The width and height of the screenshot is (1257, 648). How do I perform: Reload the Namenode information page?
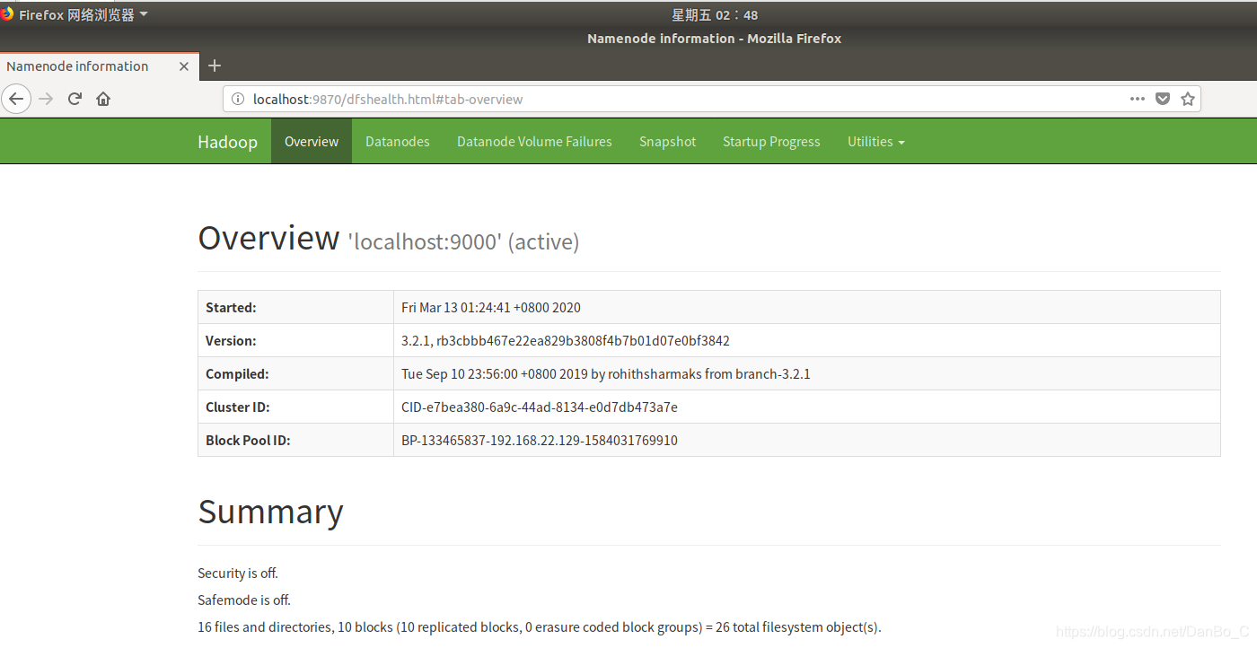pyautogui.click(x=75, y=99)
